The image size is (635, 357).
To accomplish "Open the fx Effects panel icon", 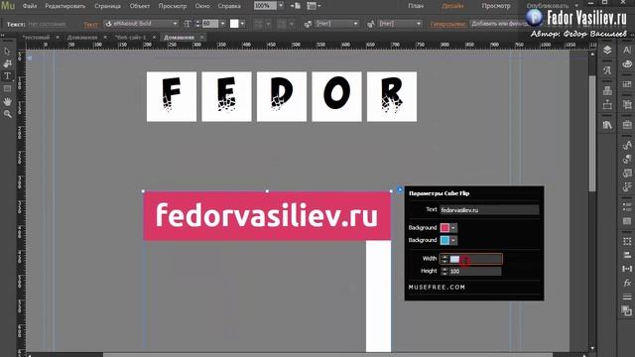I will (627, 283).
